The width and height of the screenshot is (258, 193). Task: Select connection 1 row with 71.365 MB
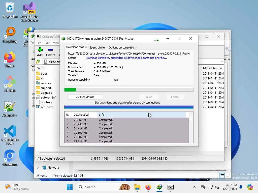[126, 120]
